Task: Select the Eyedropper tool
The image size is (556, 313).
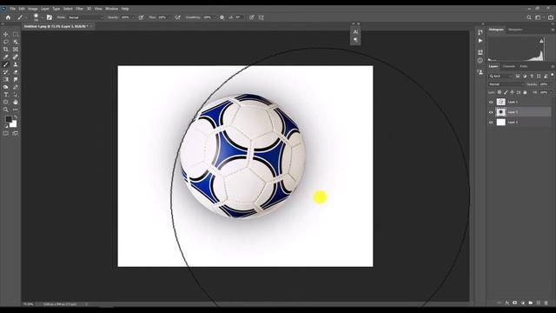Action: 6,57
